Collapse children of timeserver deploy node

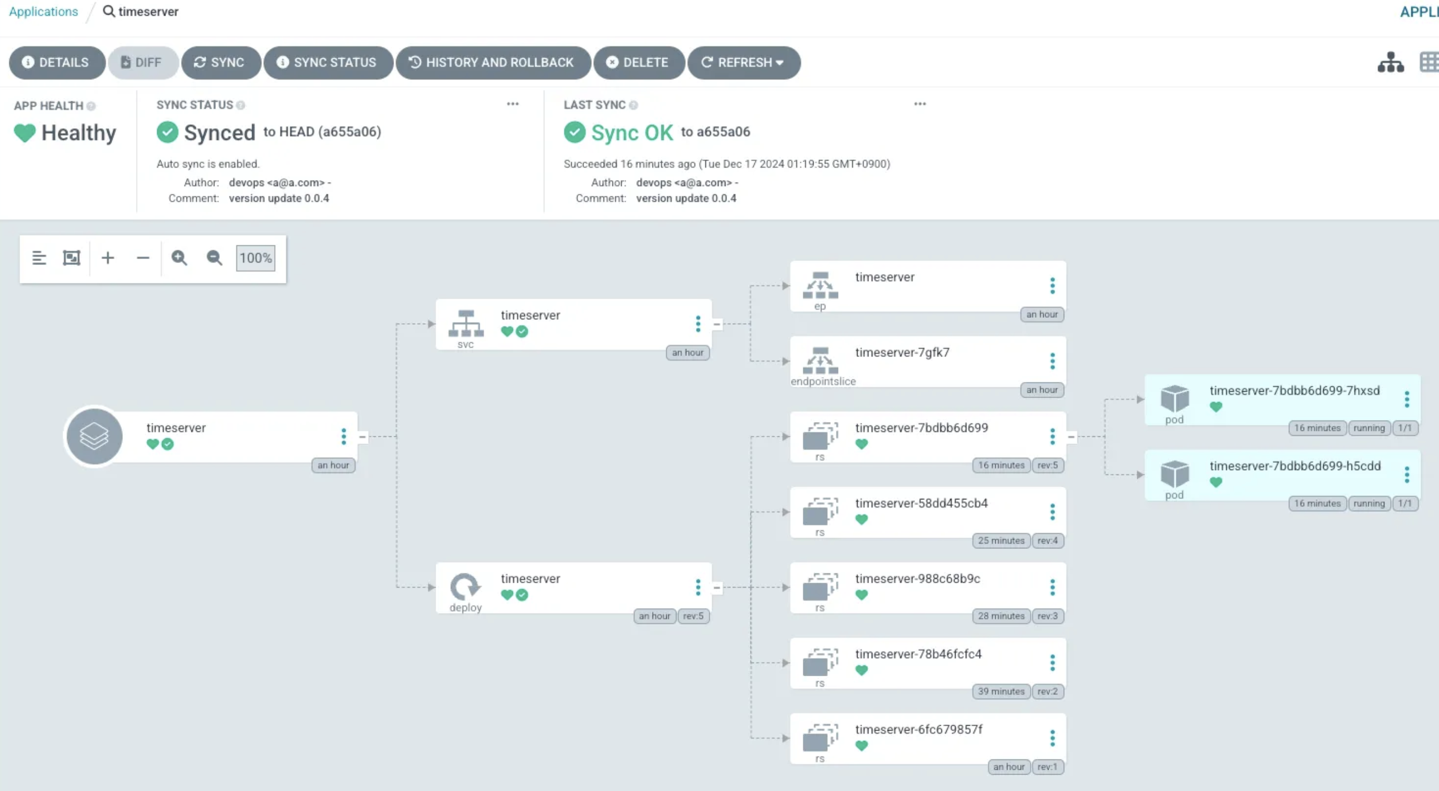(x=717, y=587)
